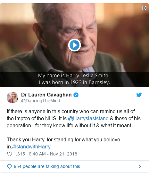
Task: Follow the #IstandwithHarry hashtag
Action: click(x=31, y=147)
